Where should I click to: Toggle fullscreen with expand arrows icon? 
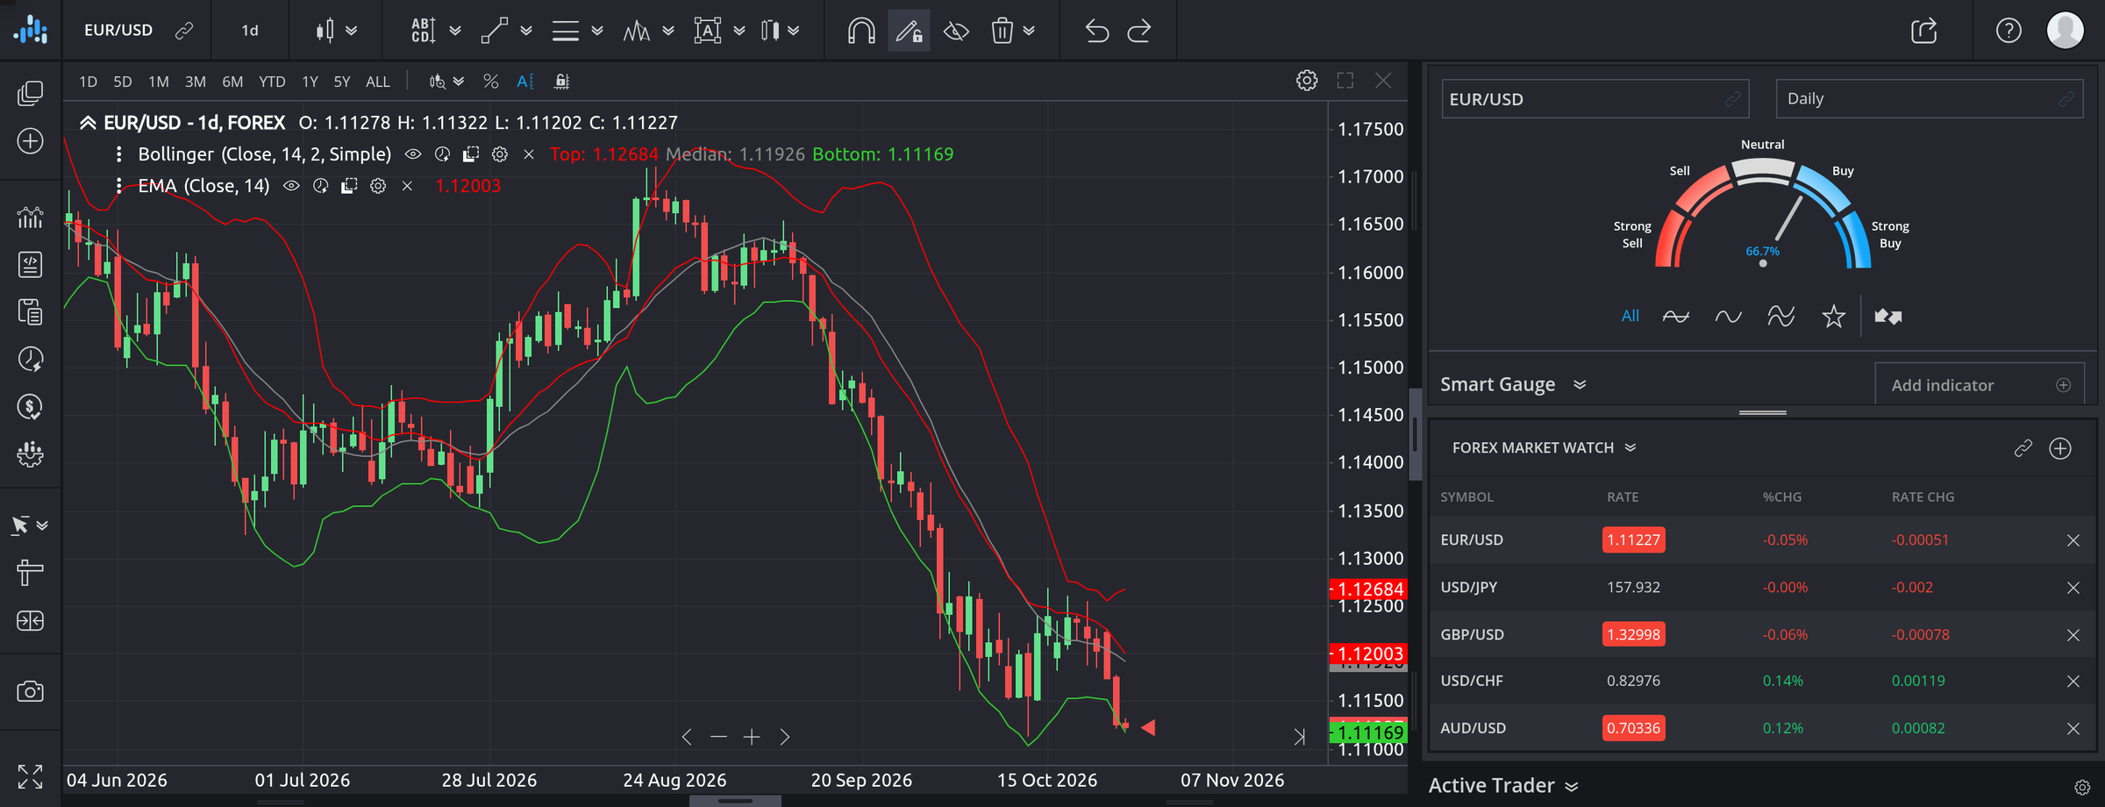(x=30, y=776)
